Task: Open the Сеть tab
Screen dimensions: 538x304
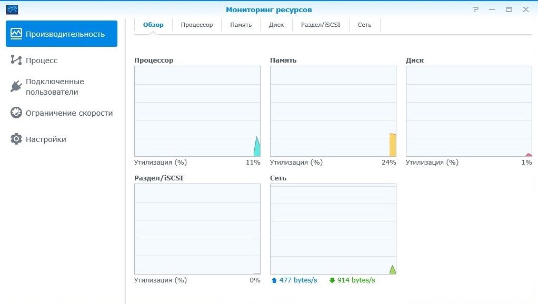Action: [364, 25]
